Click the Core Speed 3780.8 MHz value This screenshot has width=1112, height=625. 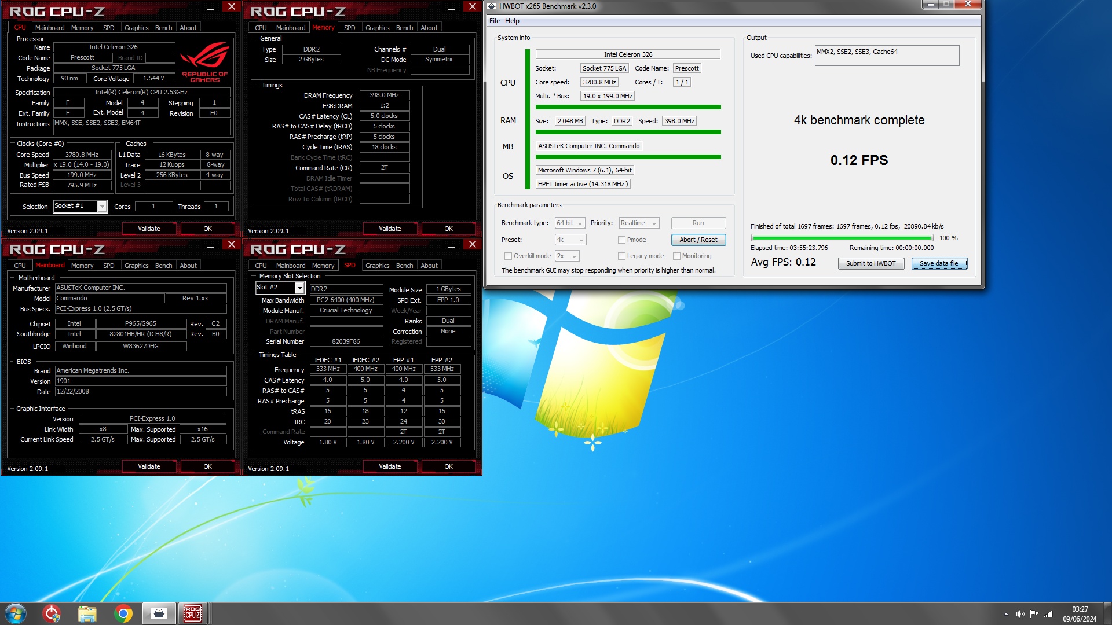tap(82, 155)
